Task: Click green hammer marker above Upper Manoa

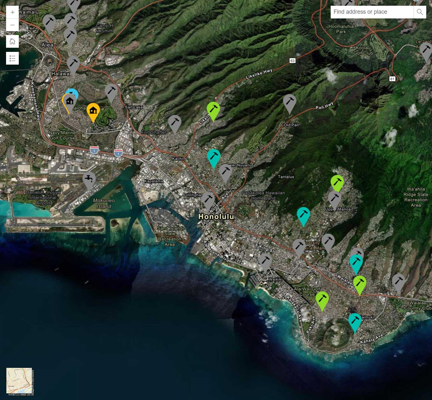Action: pos(337,182)
